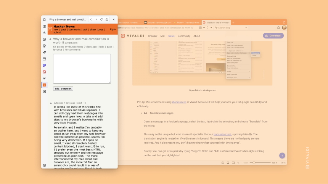Click the purple Download button

pyautogui.click(x=273, y=36)
